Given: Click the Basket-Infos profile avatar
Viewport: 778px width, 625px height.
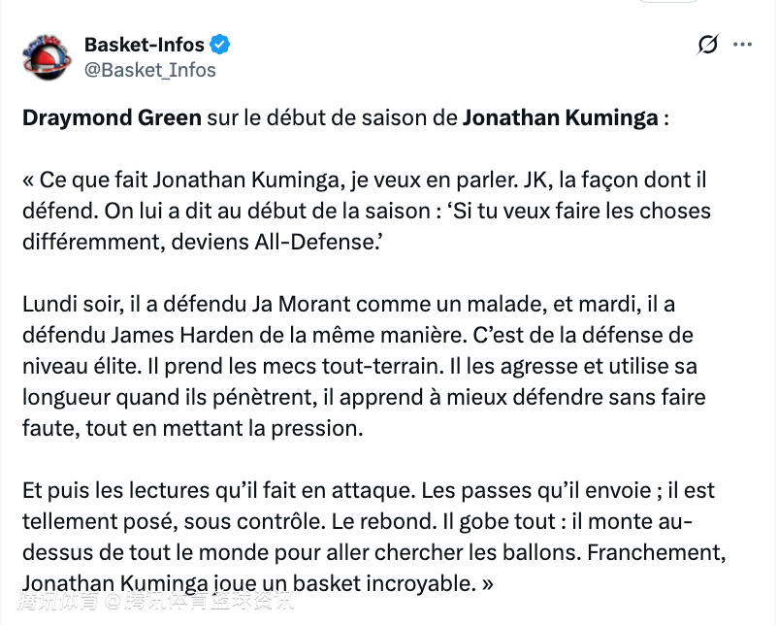Looking at the screenshot, I should pos(47,57).
